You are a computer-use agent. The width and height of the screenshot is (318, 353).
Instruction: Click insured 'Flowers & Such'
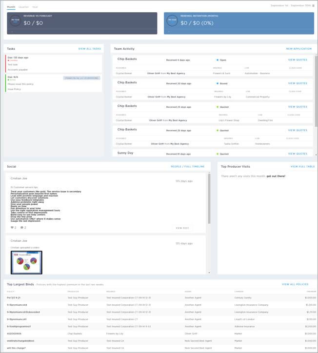pos(221,74)
